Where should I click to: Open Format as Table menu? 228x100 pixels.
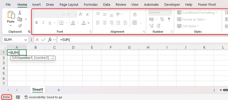pos(192,19)
